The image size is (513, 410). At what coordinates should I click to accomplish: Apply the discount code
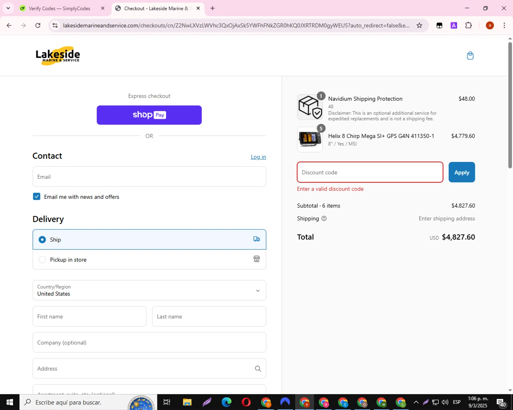[x=462, y=172]
